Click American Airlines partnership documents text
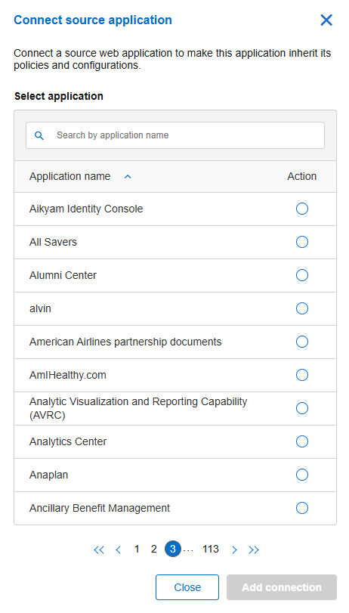Image resolution: width=349 pixels, height=613 pixels. (x=125, y=342)
